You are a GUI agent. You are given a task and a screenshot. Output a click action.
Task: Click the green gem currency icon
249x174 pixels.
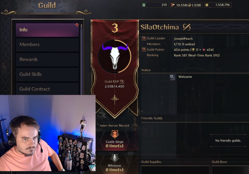point(144,5)
